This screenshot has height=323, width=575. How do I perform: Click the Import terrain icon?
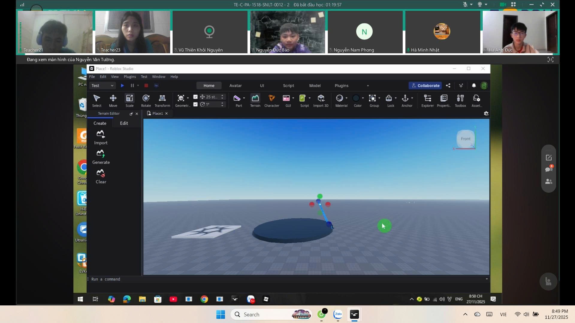pyautogui.click(x=101, y=134)
